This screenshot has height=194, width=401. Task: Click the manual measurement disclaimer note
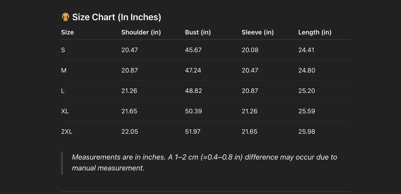pos(204,163)
